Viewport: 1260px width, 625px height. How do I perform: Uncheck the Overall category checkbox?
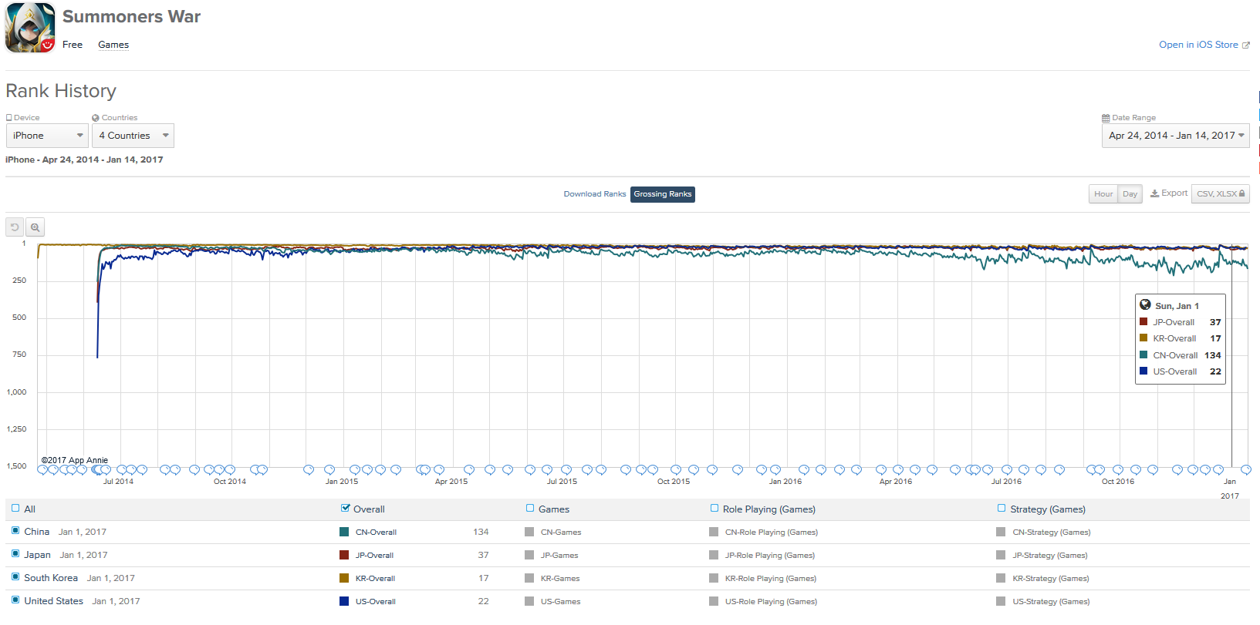346,509
